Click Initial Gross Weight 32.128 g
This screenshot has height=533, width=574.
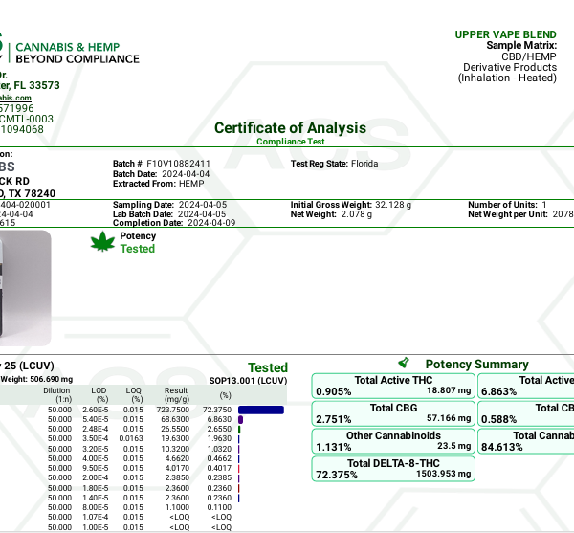point(351,205)
